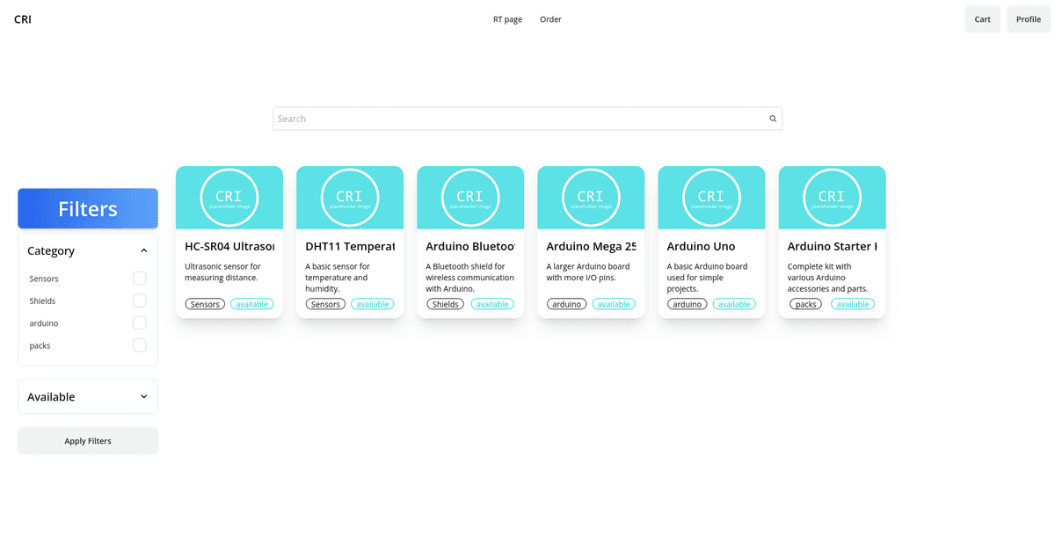1055x543 pixels.
Task: Open DHT11 Temperature product title
Action: (x=350, y=246)
